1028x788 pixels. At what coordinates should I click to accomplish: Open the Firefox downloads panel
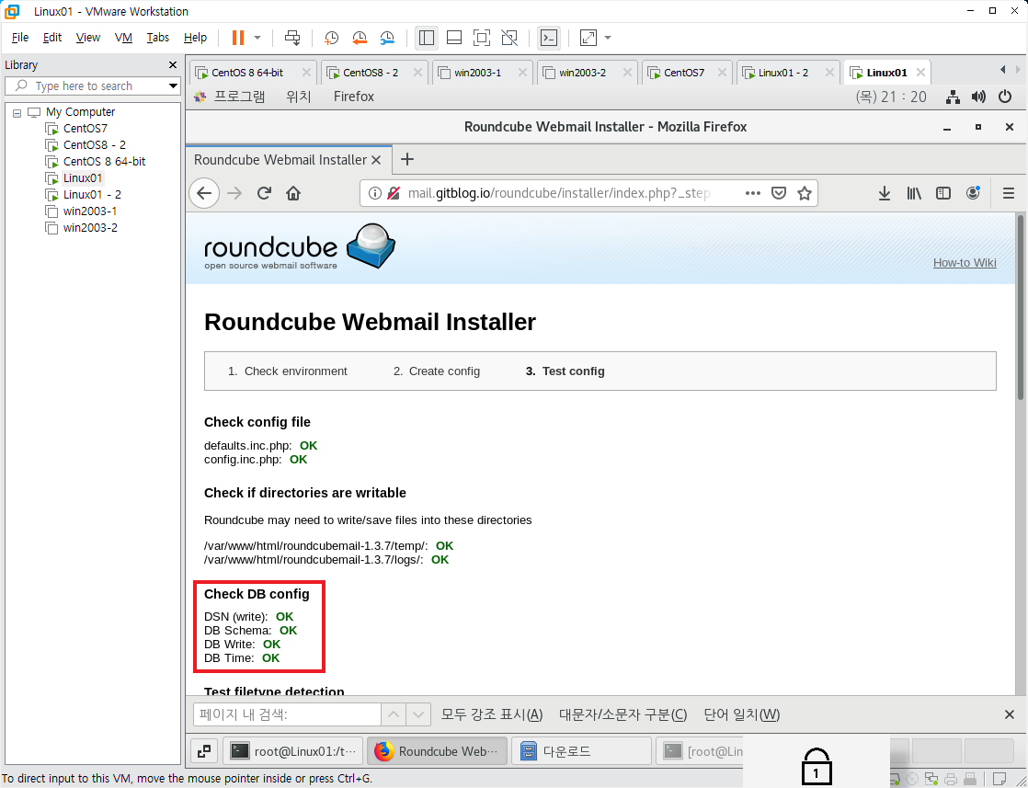[x=885, y=193]
